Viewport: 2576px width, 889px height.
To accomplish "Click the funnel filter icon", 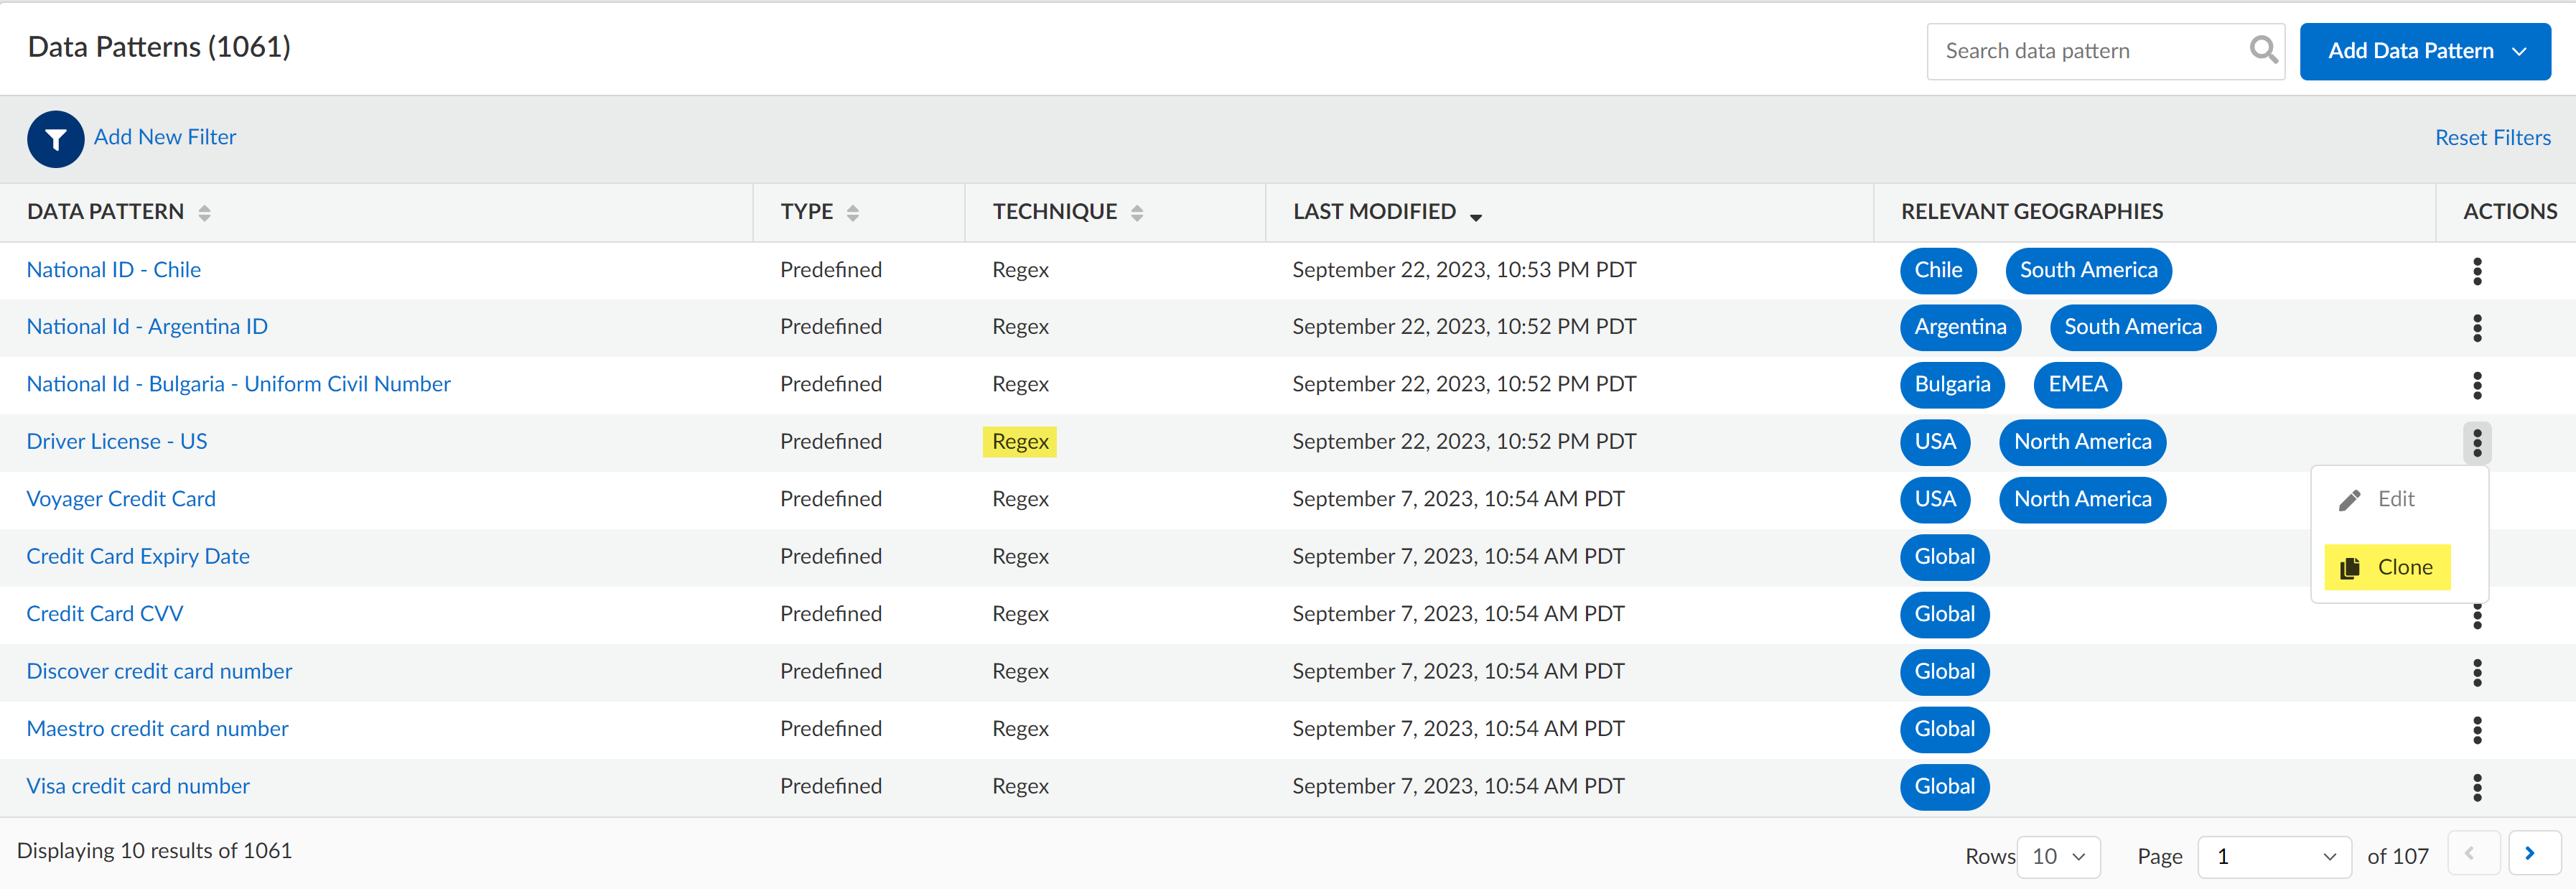I will [x=55, y=139].
